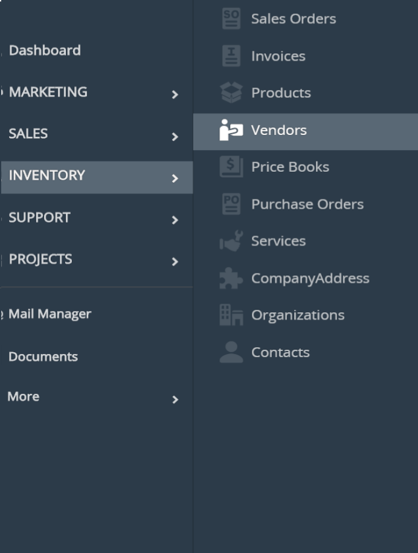
Task: Click the Contacts person icon
Action: tap(231, 352)
